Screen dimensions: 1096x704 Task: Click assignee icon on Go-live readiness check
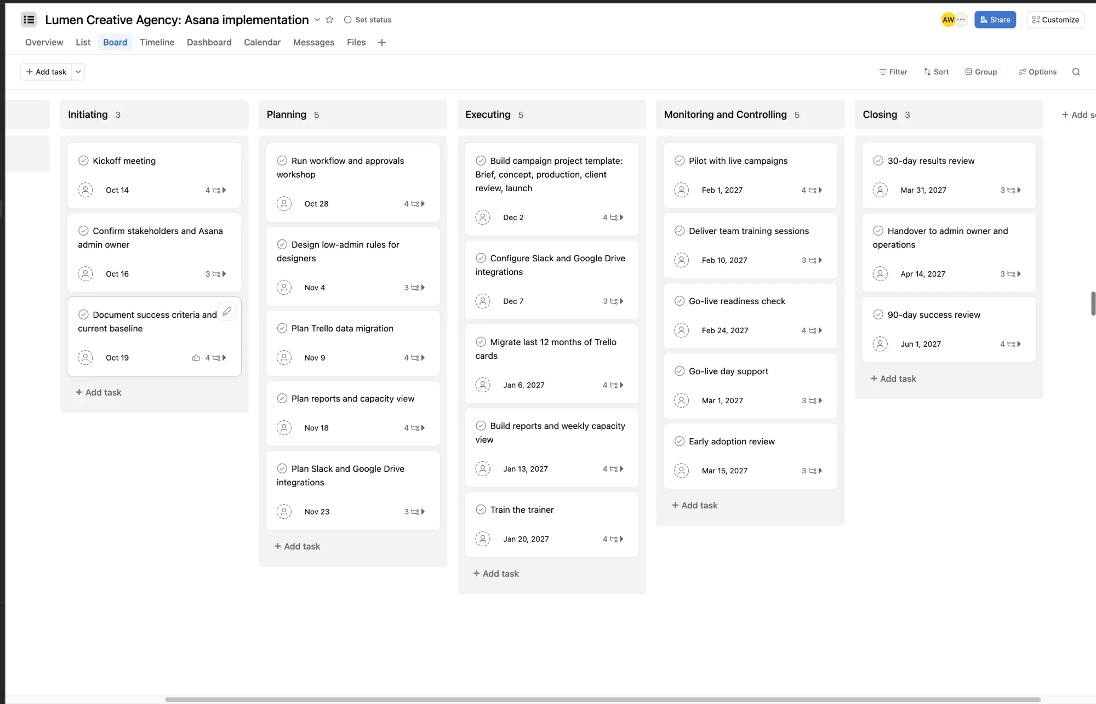pos(681,330)
